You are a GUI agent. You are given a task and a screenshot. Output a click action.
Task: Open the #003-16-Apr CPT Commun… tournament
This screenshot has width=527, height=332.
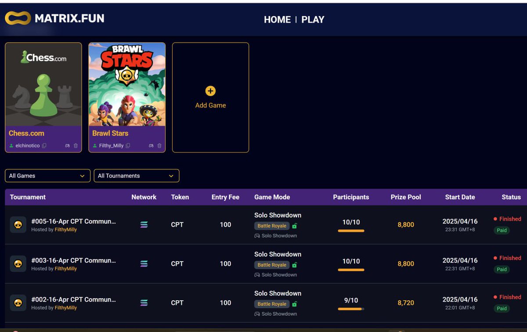click(x=73, y=260)
